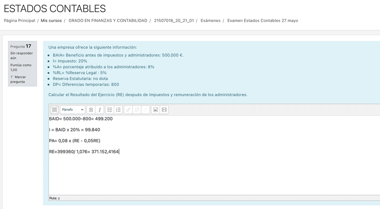380x209 pixels.
Task: Click the bullet 'Reserva Estatutaria: no dota'
Action: point(80,78)
